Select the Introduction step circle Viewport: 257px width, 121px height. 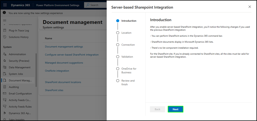pos(118,21)
